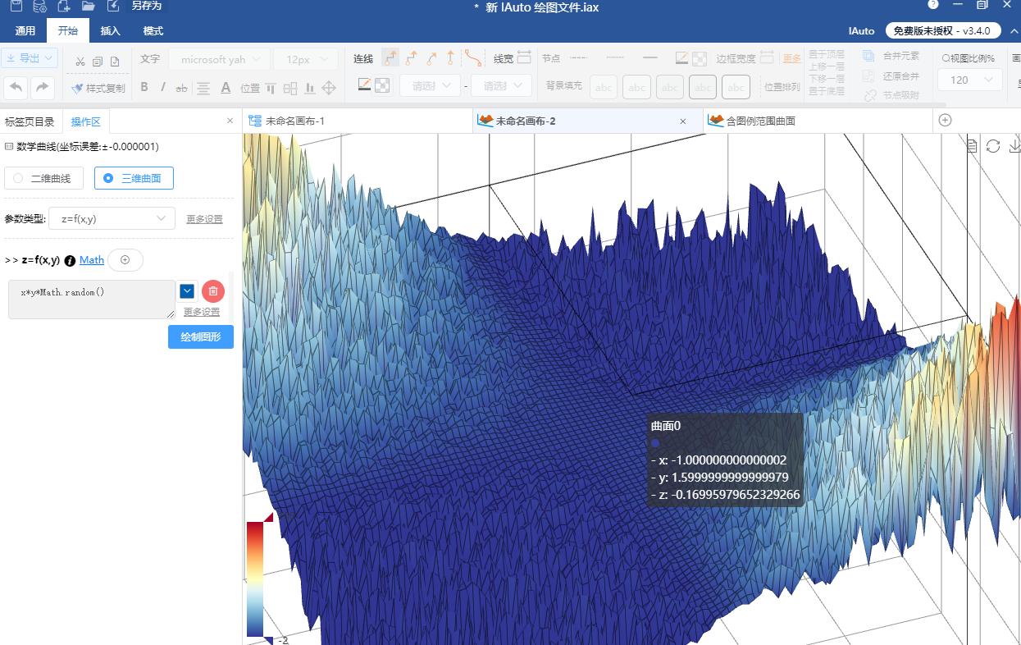1021x645 pixels.
Task: Click the cut scissors icon
Action: click(80, 62)
